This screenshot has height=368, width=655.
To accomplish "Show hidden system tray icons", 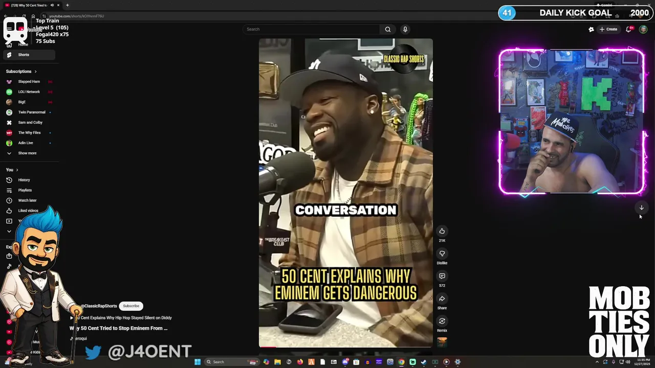I will click(x=597, y=362).
